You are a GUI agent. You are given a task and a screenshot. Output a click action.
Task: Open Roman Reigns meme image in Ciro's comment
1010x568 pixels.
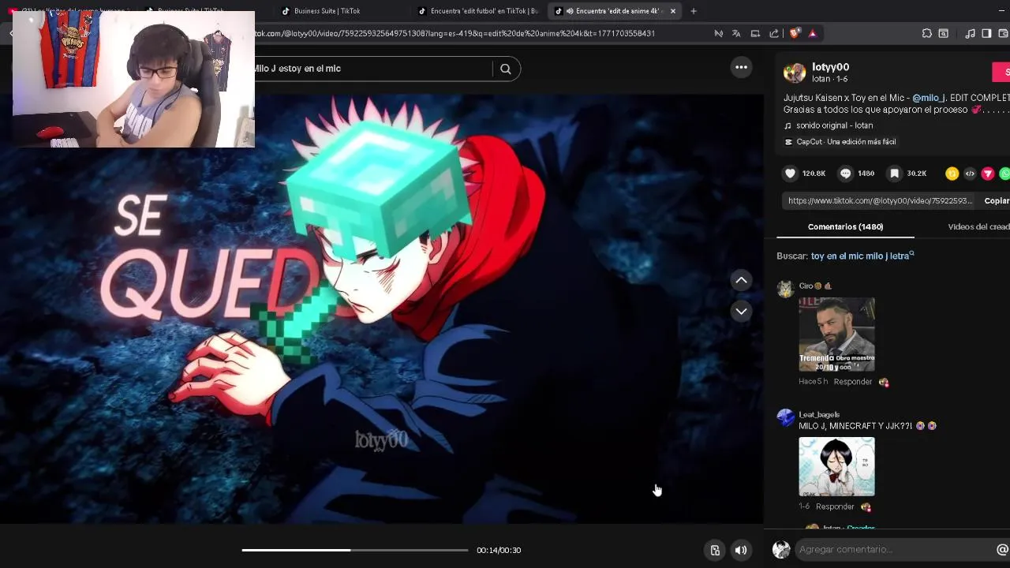coord(836,334)
